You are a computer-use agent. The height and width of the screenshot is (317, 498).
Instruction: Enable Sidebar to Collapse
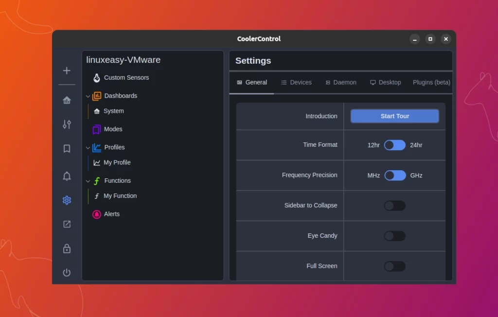(395, 206)
